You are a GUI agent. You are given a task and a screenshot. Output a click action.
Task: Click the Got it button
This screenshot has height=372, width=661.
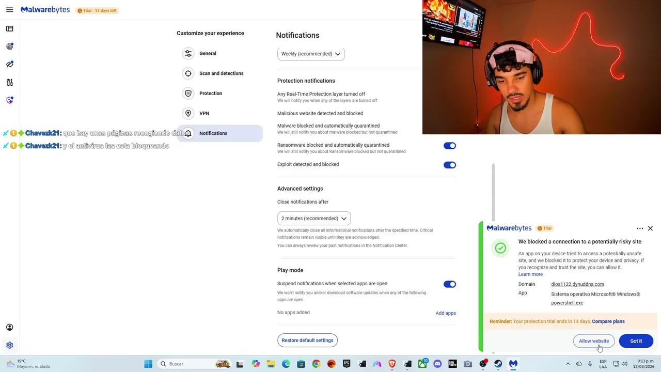(x=636, y=341)
